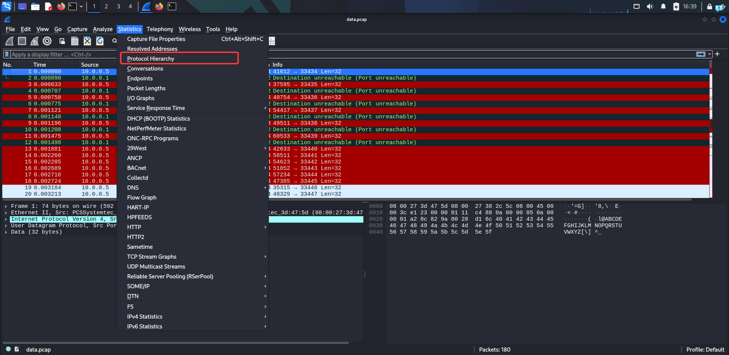Click the notification bell icon

click(663, 6)
